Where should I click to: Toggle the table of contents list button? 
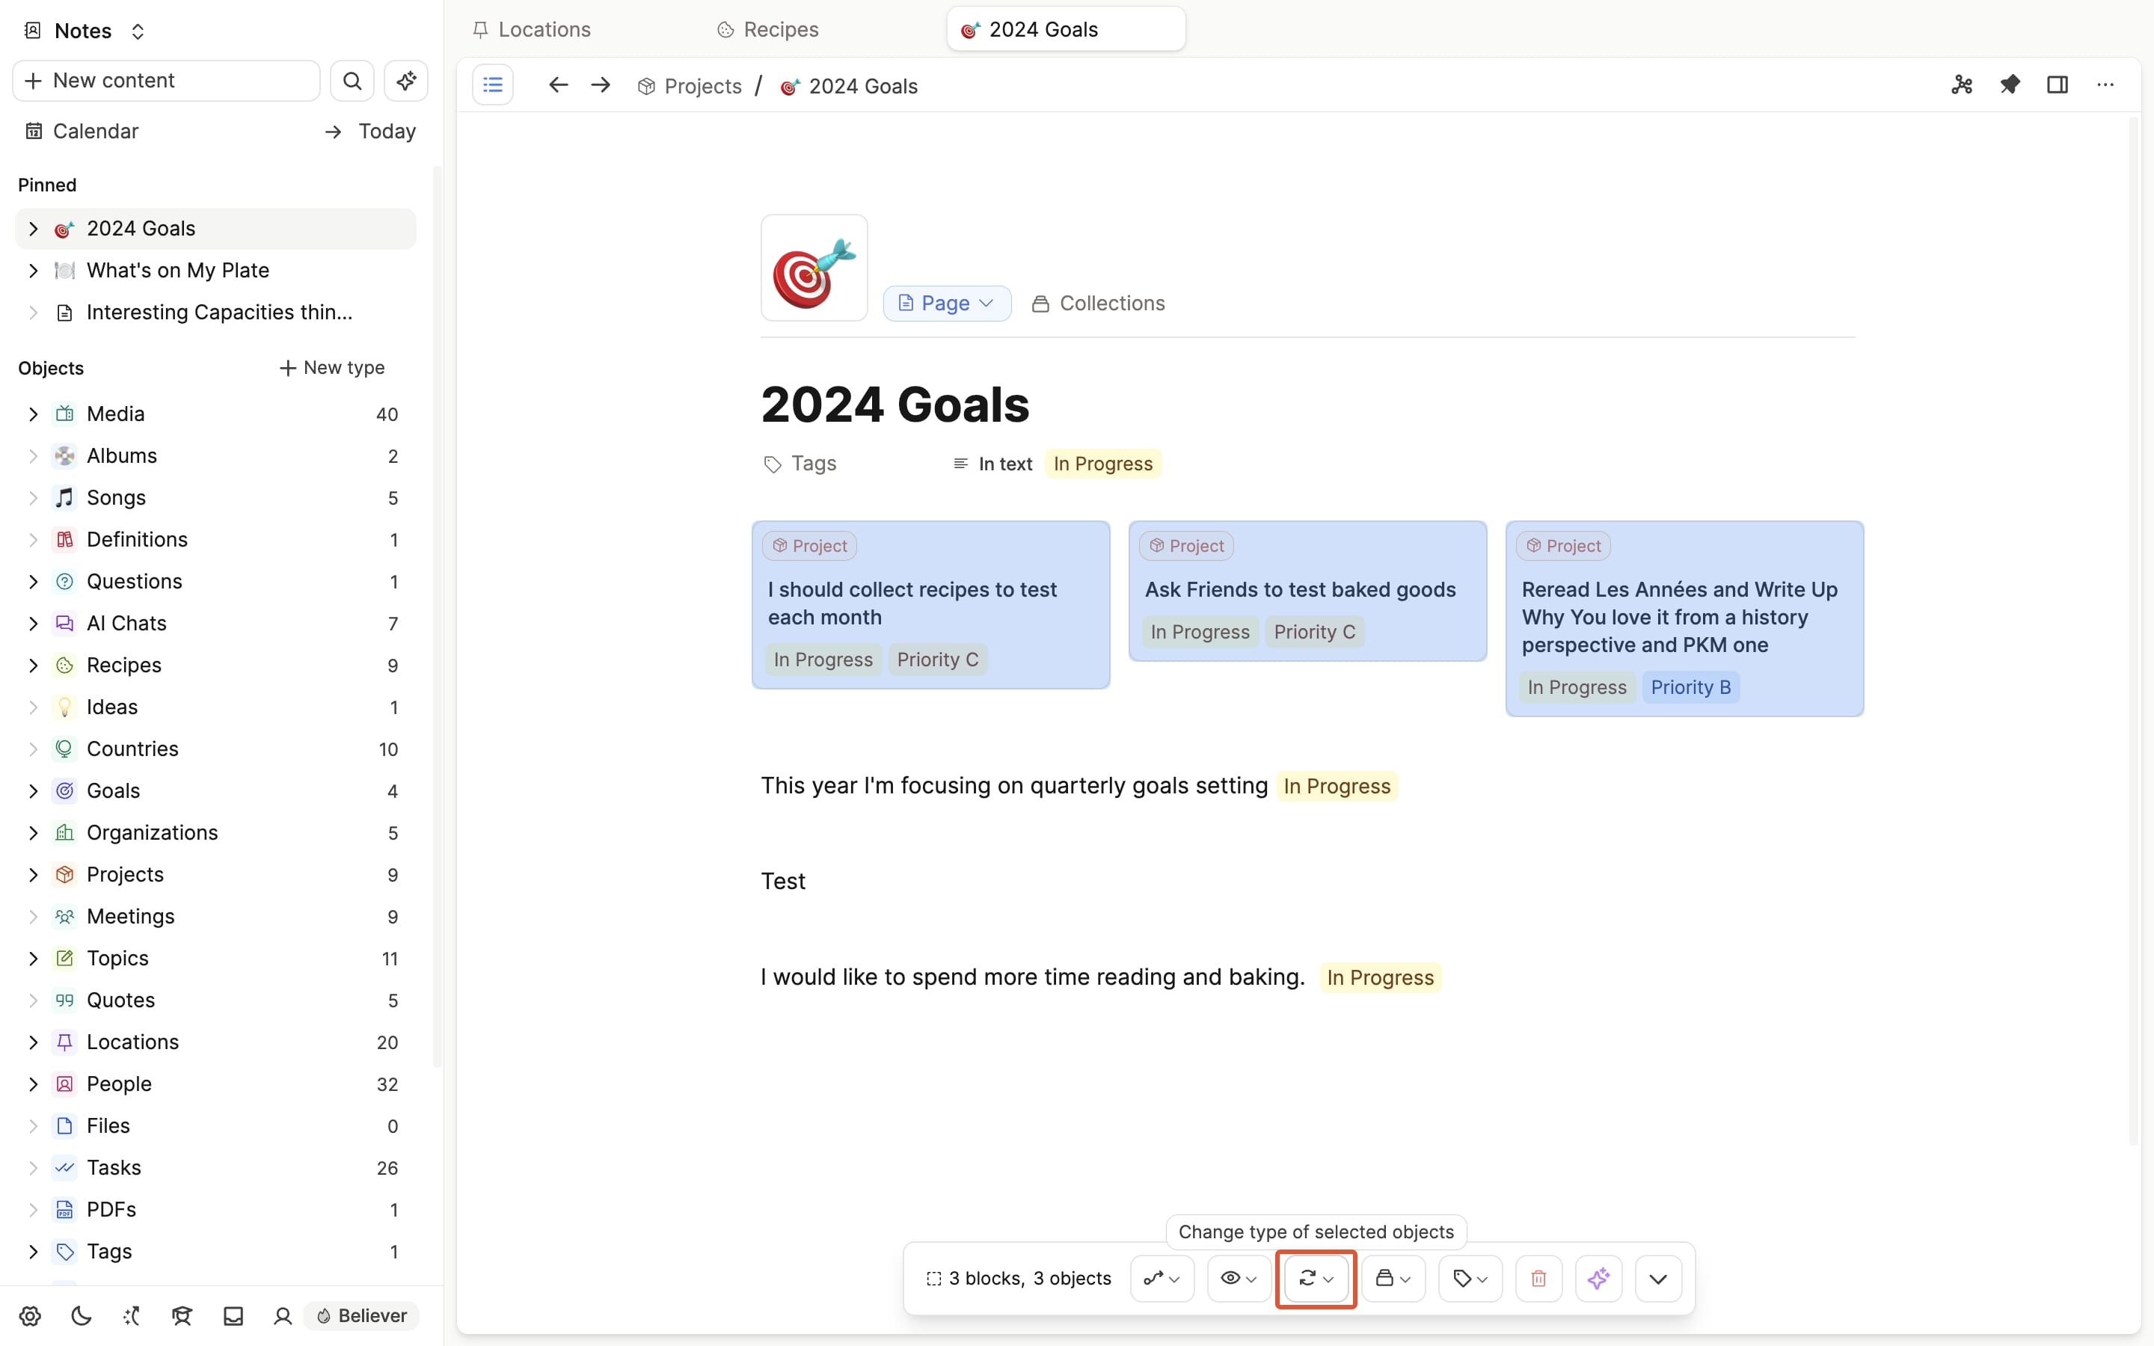pyautogui.click(x=492, y=84)
